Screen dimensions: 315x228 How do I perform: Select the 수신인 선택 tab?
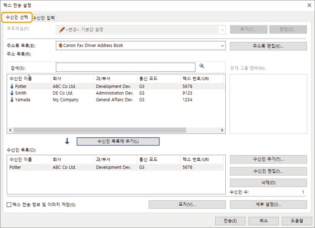tap(17, 17)
